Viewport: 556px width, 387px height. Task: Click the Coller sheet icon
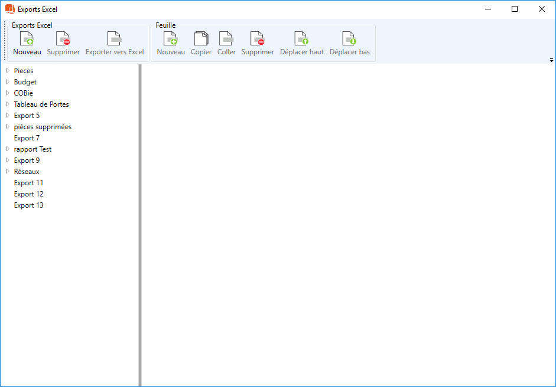click(226, 39)
